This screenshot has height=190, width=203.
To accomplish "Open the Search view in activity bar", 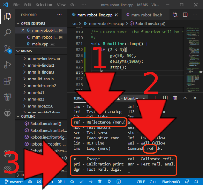I will (x=7, y=33).
